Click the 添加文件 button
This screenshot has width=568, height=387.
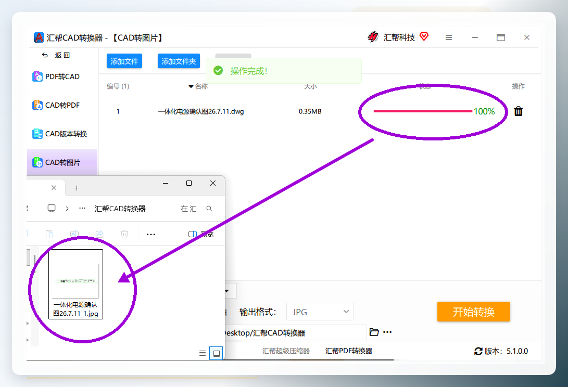[124, 61]
